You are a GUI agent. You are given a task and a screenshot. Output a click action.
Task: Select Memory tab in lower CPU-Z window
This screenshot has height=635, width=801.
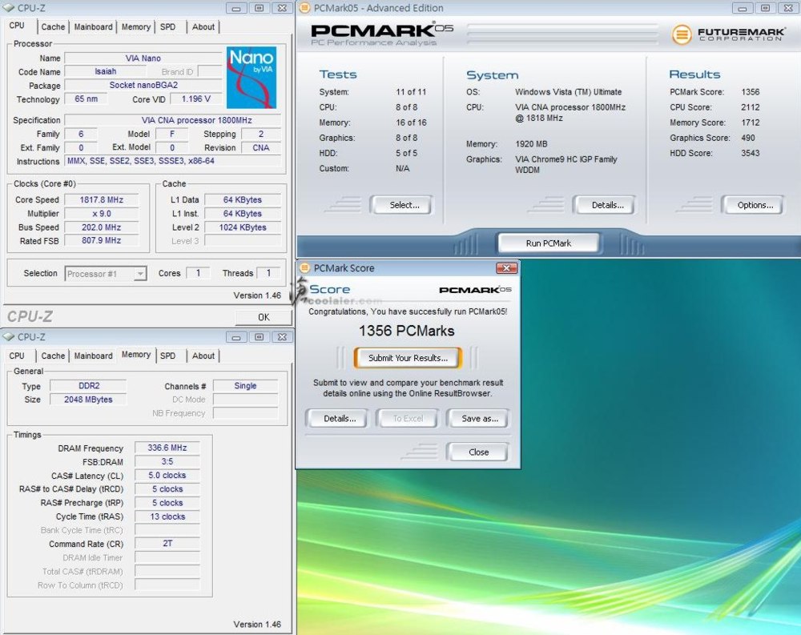tap(136, 355)
